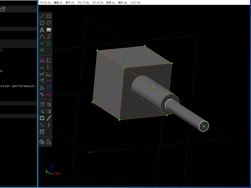Switch to nearest isometric view
This screenshot has width=251, height=188.
[42, 142]
